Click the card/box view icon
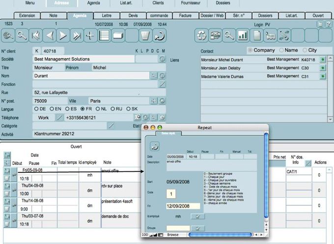 click(x=118, y=35)
